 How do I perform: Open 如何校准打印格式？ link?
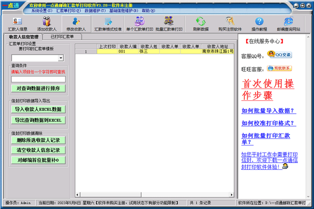(x=269, y=123)
